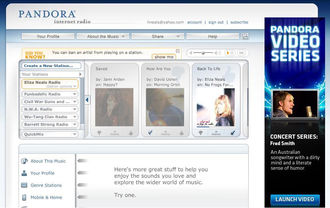Click the Fred Smith video thumbnail in ad
Viewport: 330px width, 208px height.
tap(295, 104)
